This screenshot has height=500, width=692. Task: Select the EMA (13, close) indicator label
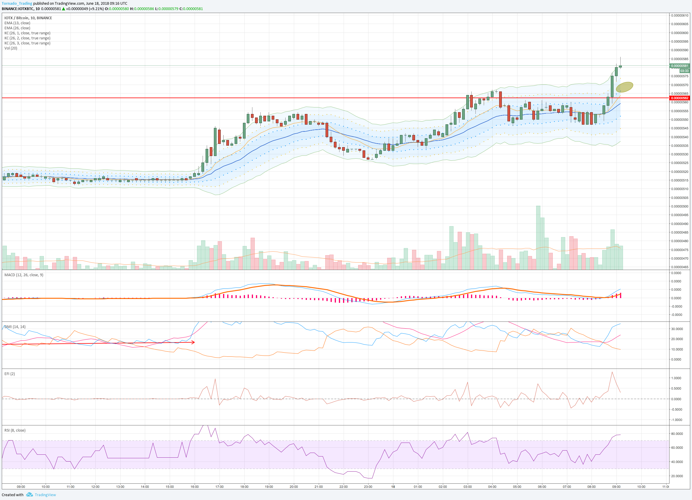click(x=17, y=23)
